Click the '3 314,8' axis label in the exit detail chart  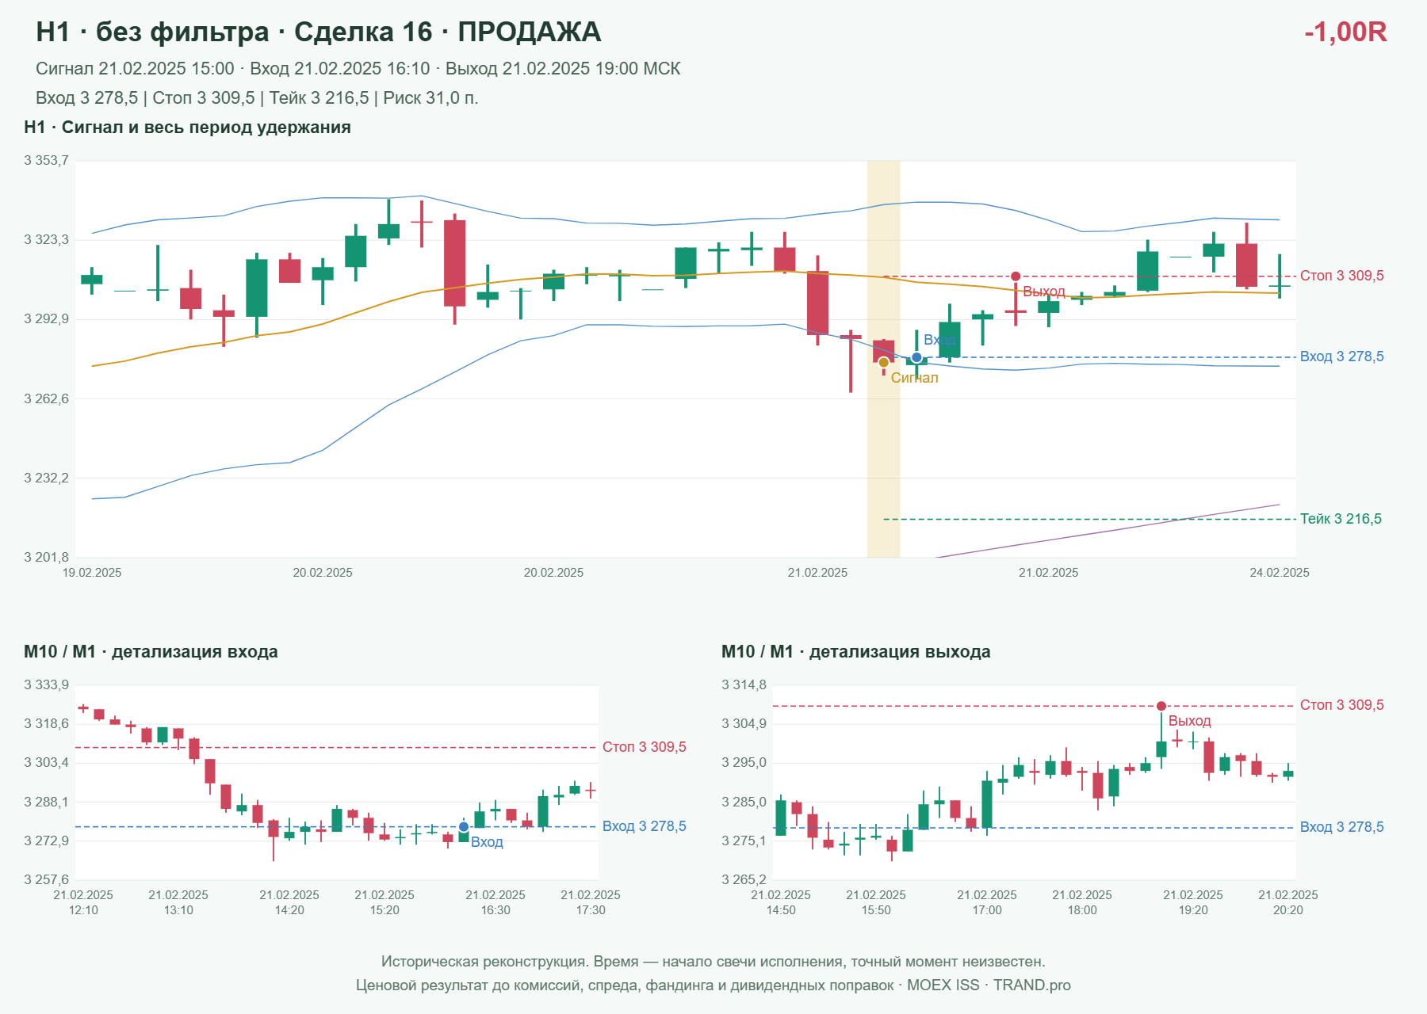point(744,685)
